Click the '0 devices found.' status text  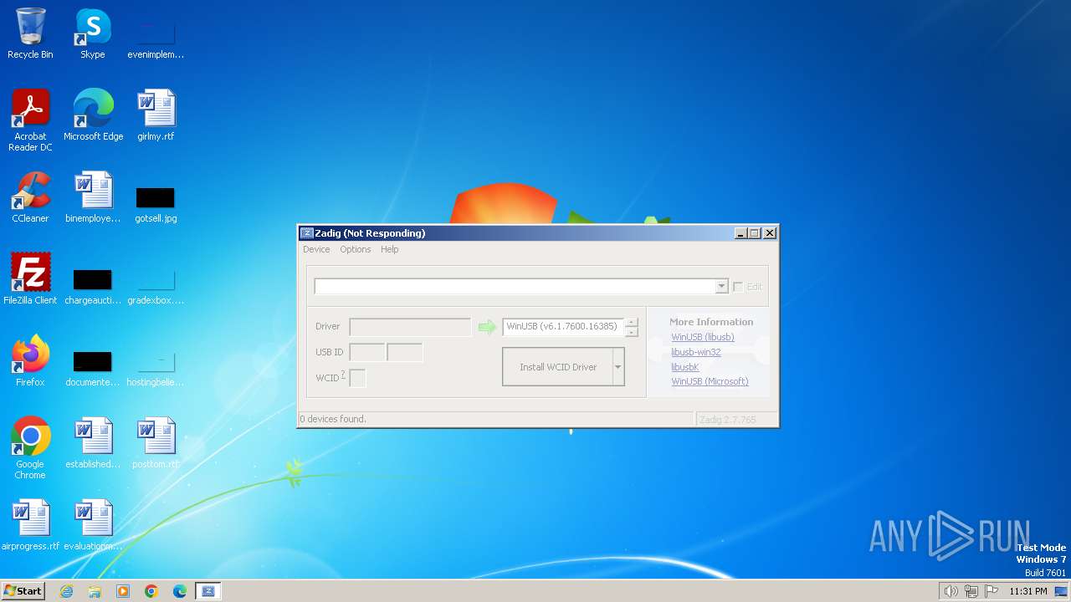[333, 419]
